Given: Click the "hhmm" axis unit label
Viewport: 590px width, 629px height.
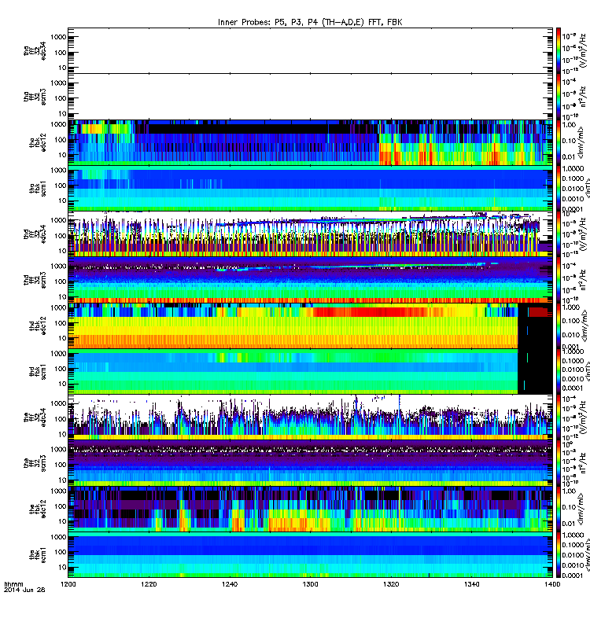Looking at the screenshot, I should tap(13, 584).
